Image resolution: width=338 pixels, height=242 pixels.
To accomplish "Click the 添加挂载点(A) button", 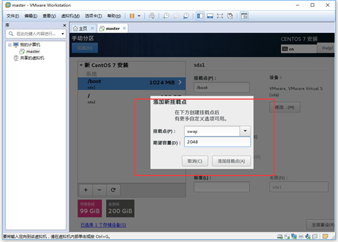I will pyautogui.click(x=231, y=161).
